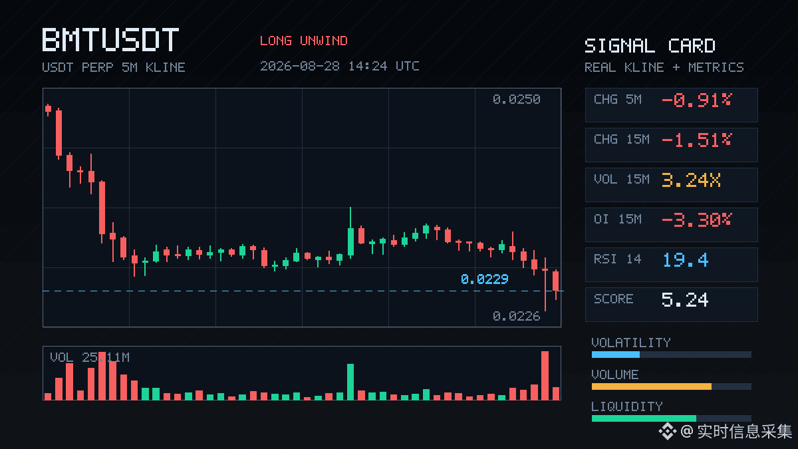The width and height of the screenshot is (798, 449).
Task: Select the SCORE metric card
Action: [x=671, y=304]
